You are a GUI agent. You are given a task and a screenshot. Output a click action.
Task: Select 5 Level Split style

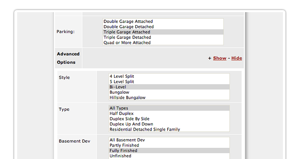[169, 82]
